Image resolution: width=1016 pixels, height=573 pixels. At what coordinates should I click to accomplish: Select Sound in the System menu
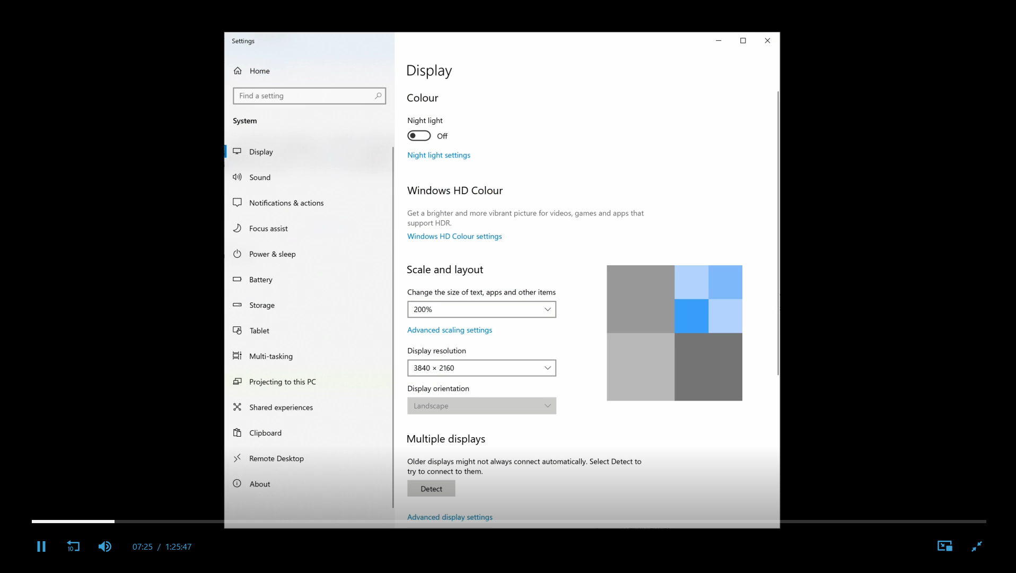[309, 177]
